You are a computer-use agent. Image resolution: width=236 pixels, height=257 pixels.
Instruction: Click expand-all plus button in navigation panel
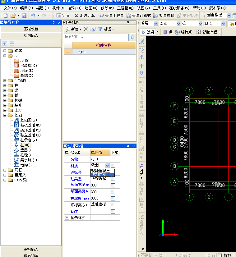(x=5, y=44)
